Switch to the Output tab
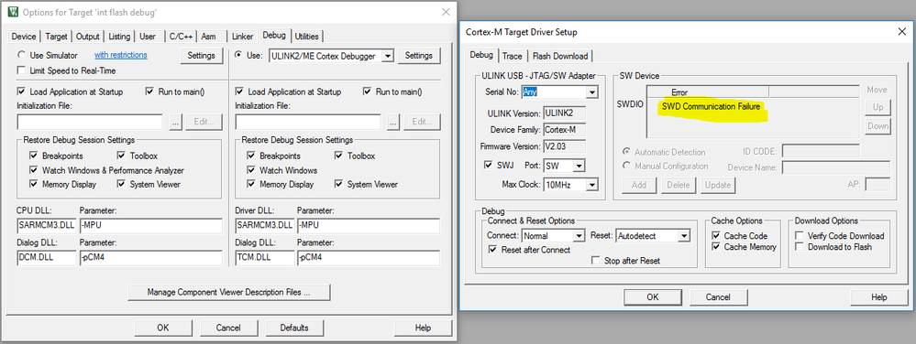The image size is (916, 344). tap(88, 37)
